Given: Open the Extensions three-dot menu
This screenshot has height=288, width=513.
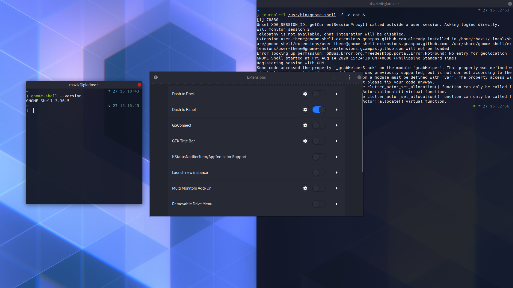Looking at the screenshot, I should (349, 77).
